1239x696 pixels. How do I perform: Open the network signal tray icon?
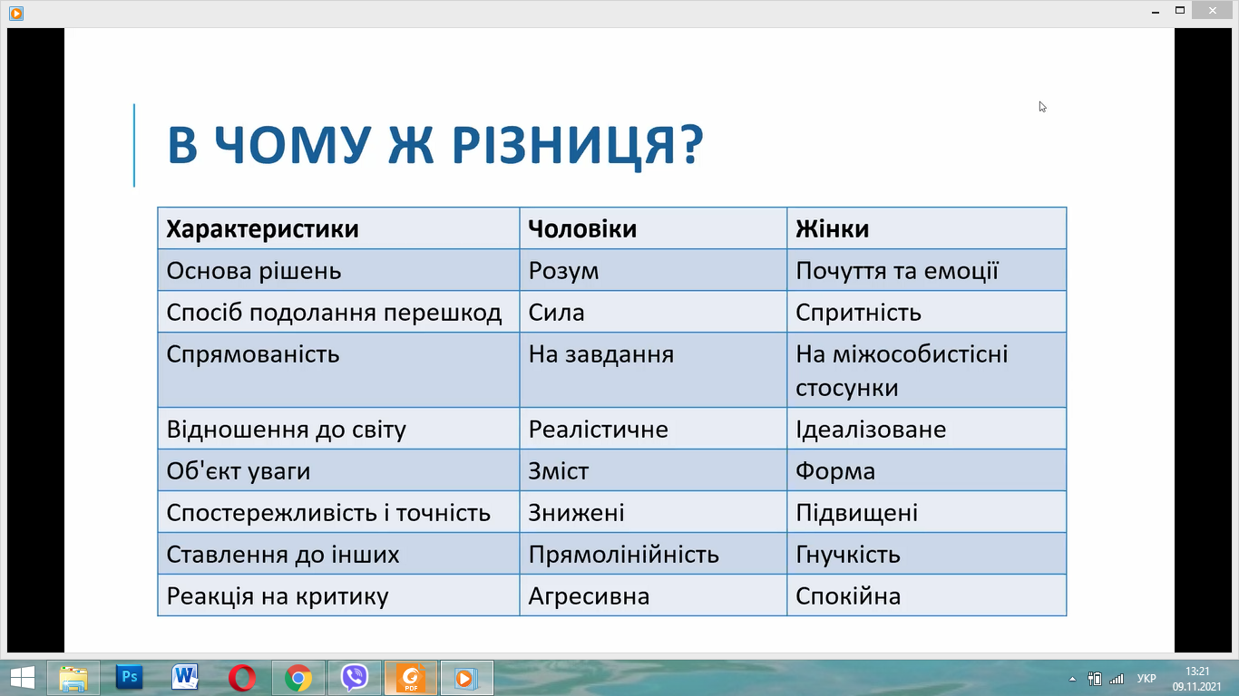pyautogui.click(x=1117, y=678)
